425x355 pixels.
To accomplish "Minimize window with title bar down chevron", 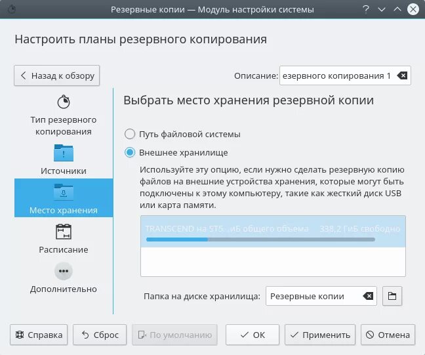I will (x=382, y=9).
